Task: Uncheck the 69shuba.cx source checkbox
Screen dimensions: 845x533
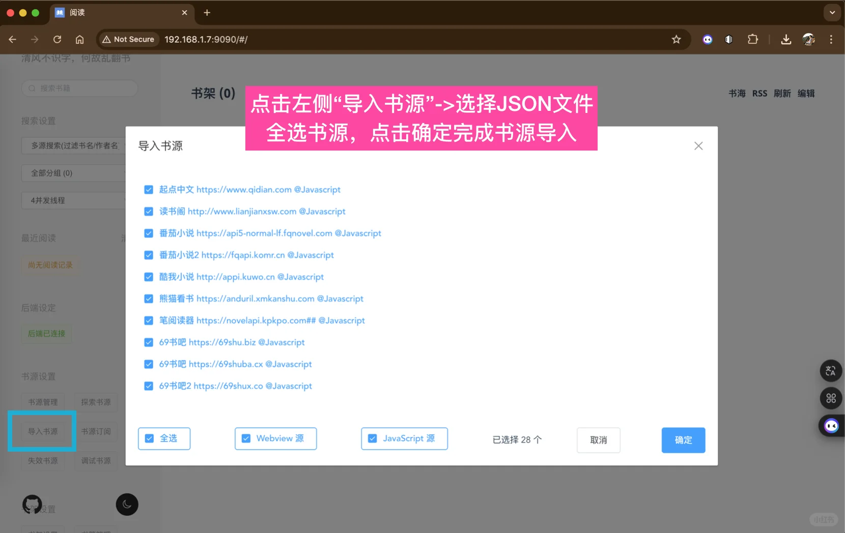Action: [149, 365]
